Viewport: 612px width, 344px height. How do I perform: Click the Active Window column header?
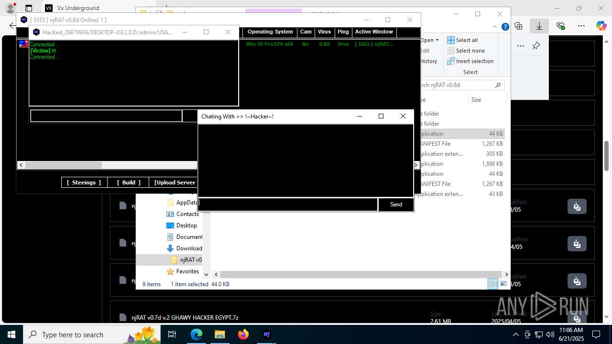click(374, 32)
